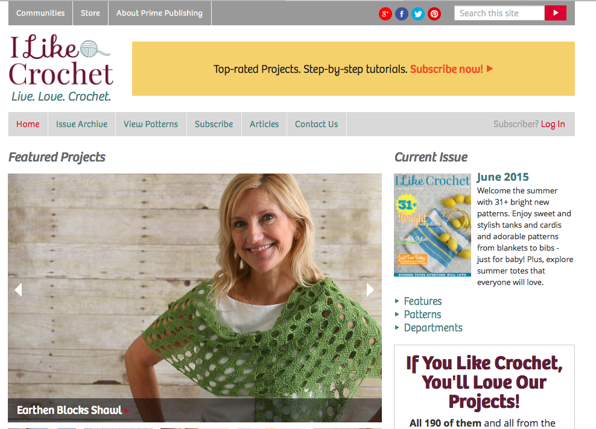Open the Facebook social icon
This screenshot has width=596, height=429.
click(x=401, y=14)
